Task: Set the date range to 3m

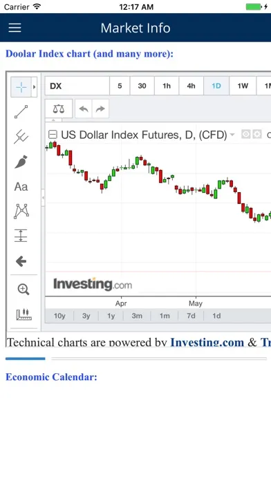Action: coord(137,316)
